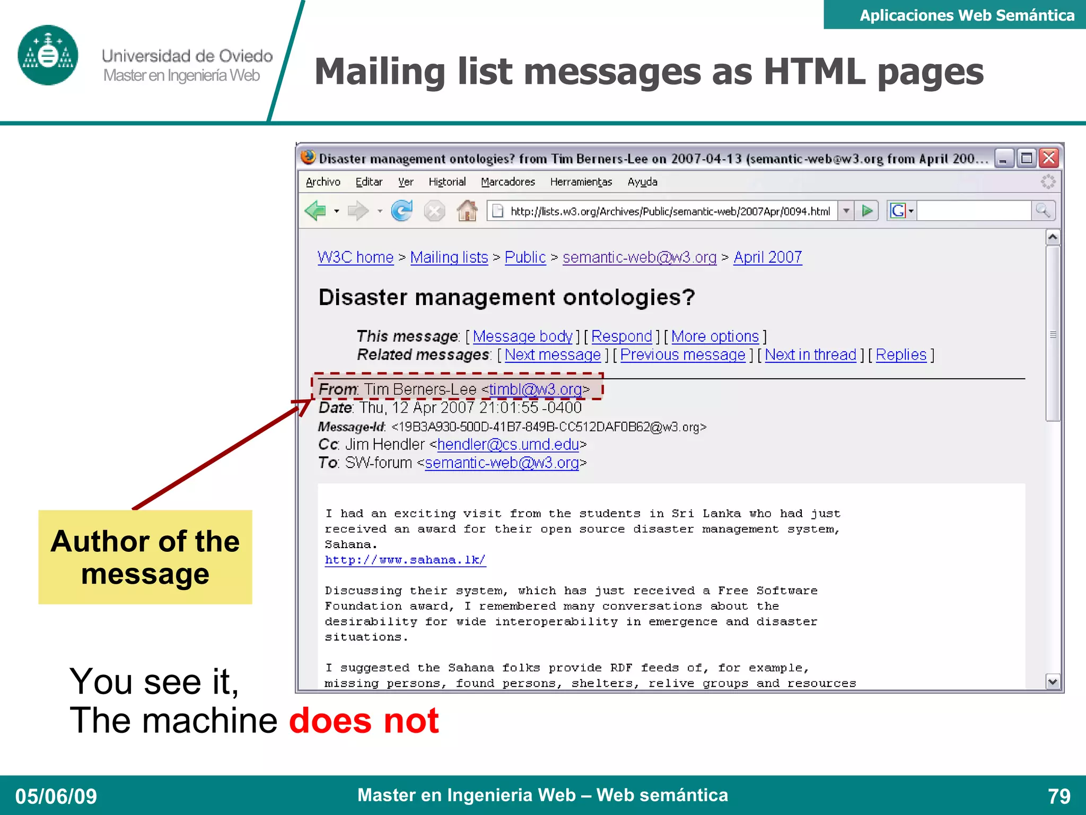This screenshot has width=1086, height=815.
Task: Expand the address bar URL dropdown
Action: pyautogui.click(x=846, y=211)
